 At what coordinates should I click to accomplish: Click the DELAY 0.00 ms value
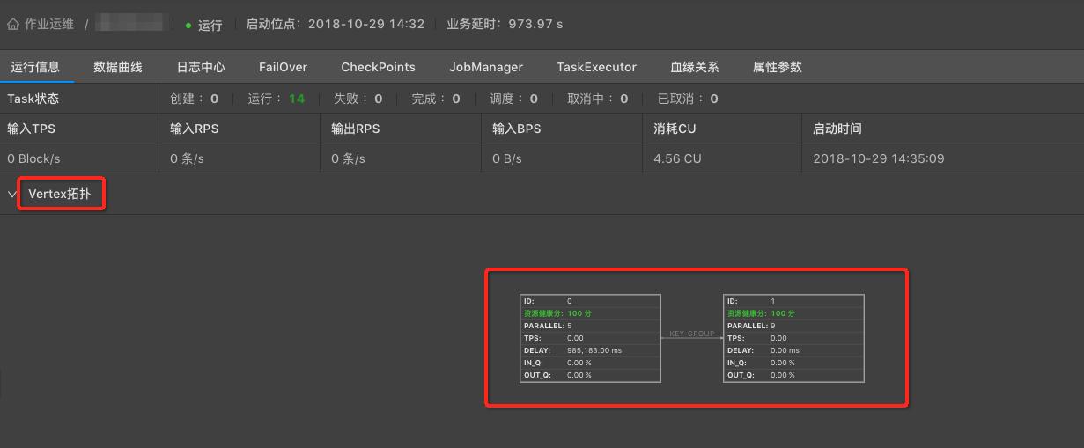pos(784,350)
